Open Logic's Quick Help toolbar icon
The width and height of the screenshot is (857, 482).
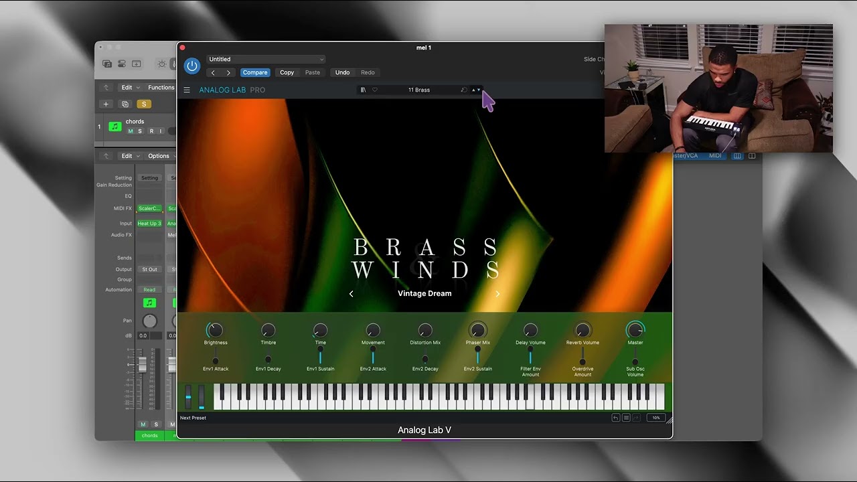137,64
